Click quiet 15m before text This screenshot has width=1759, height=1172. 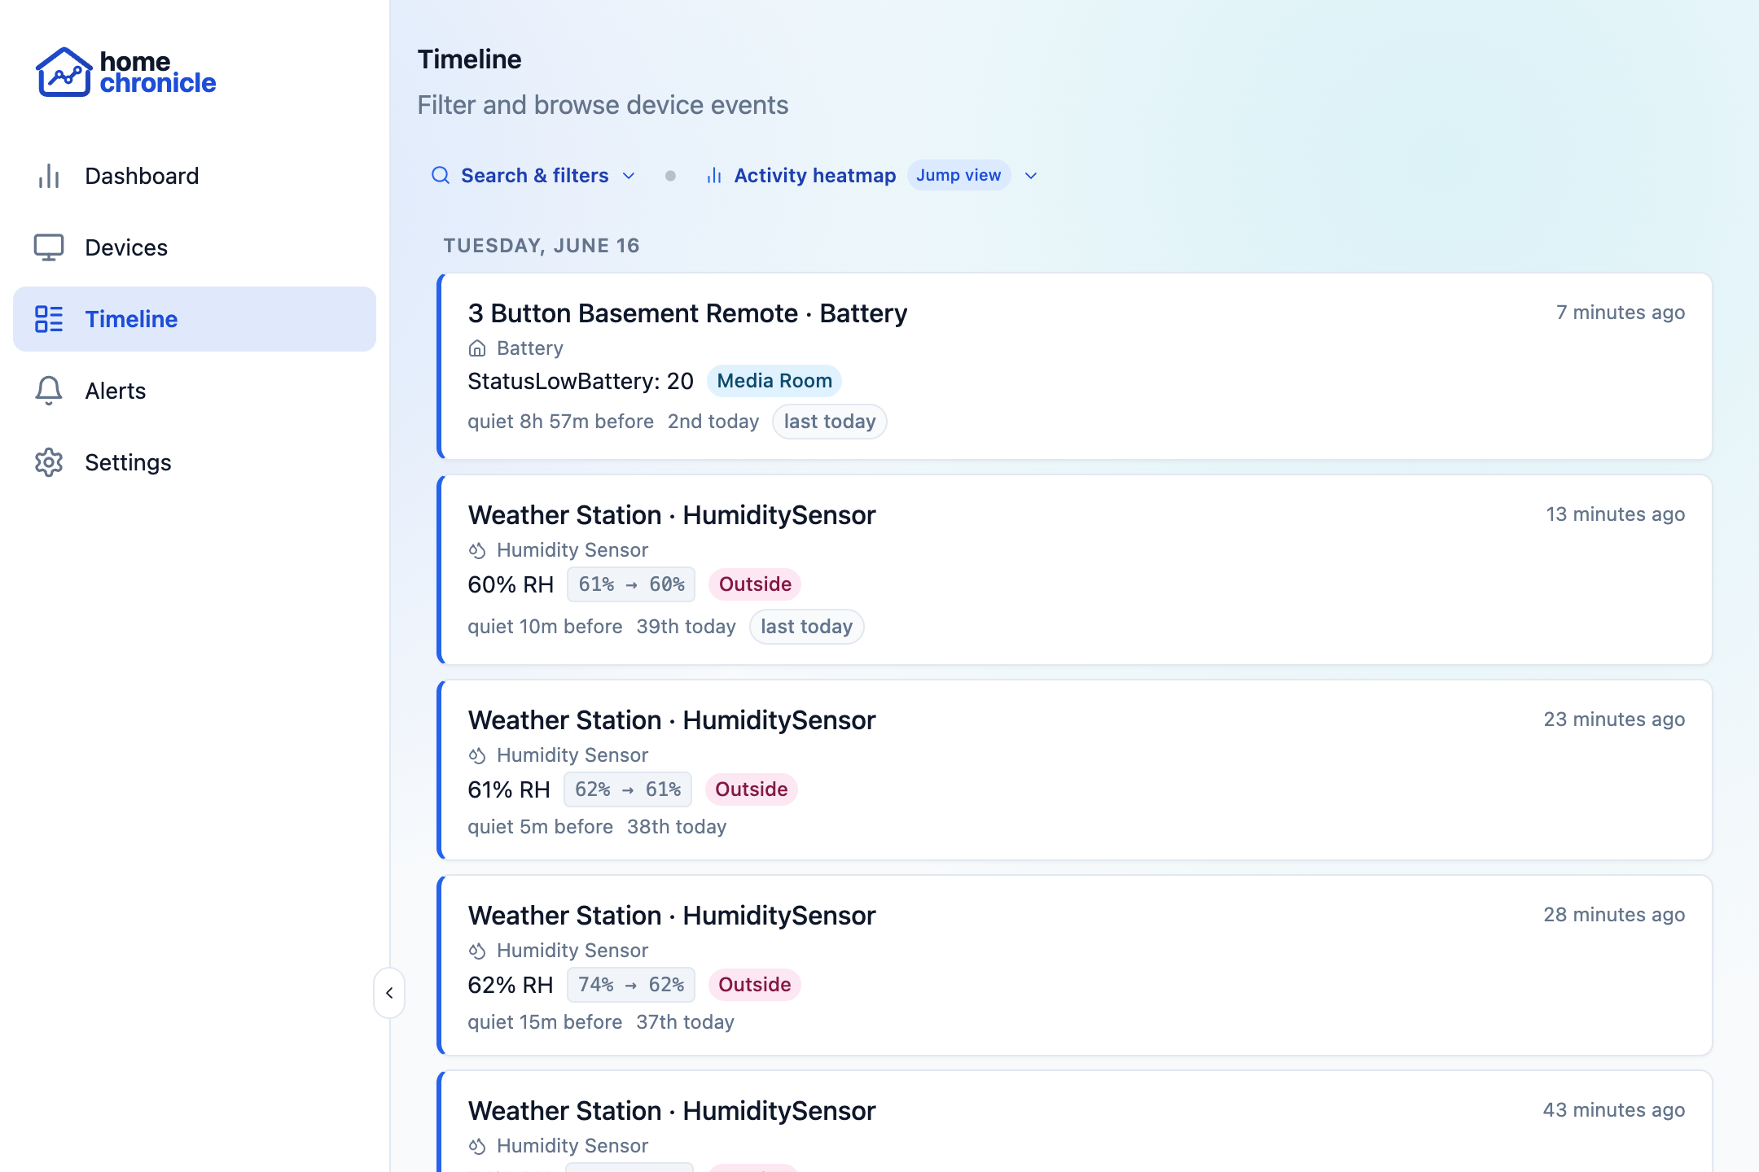coord(545,1022)
